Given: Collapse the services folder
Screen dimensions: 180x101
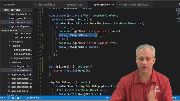Looking at the screenshot, I should point(9,62).
